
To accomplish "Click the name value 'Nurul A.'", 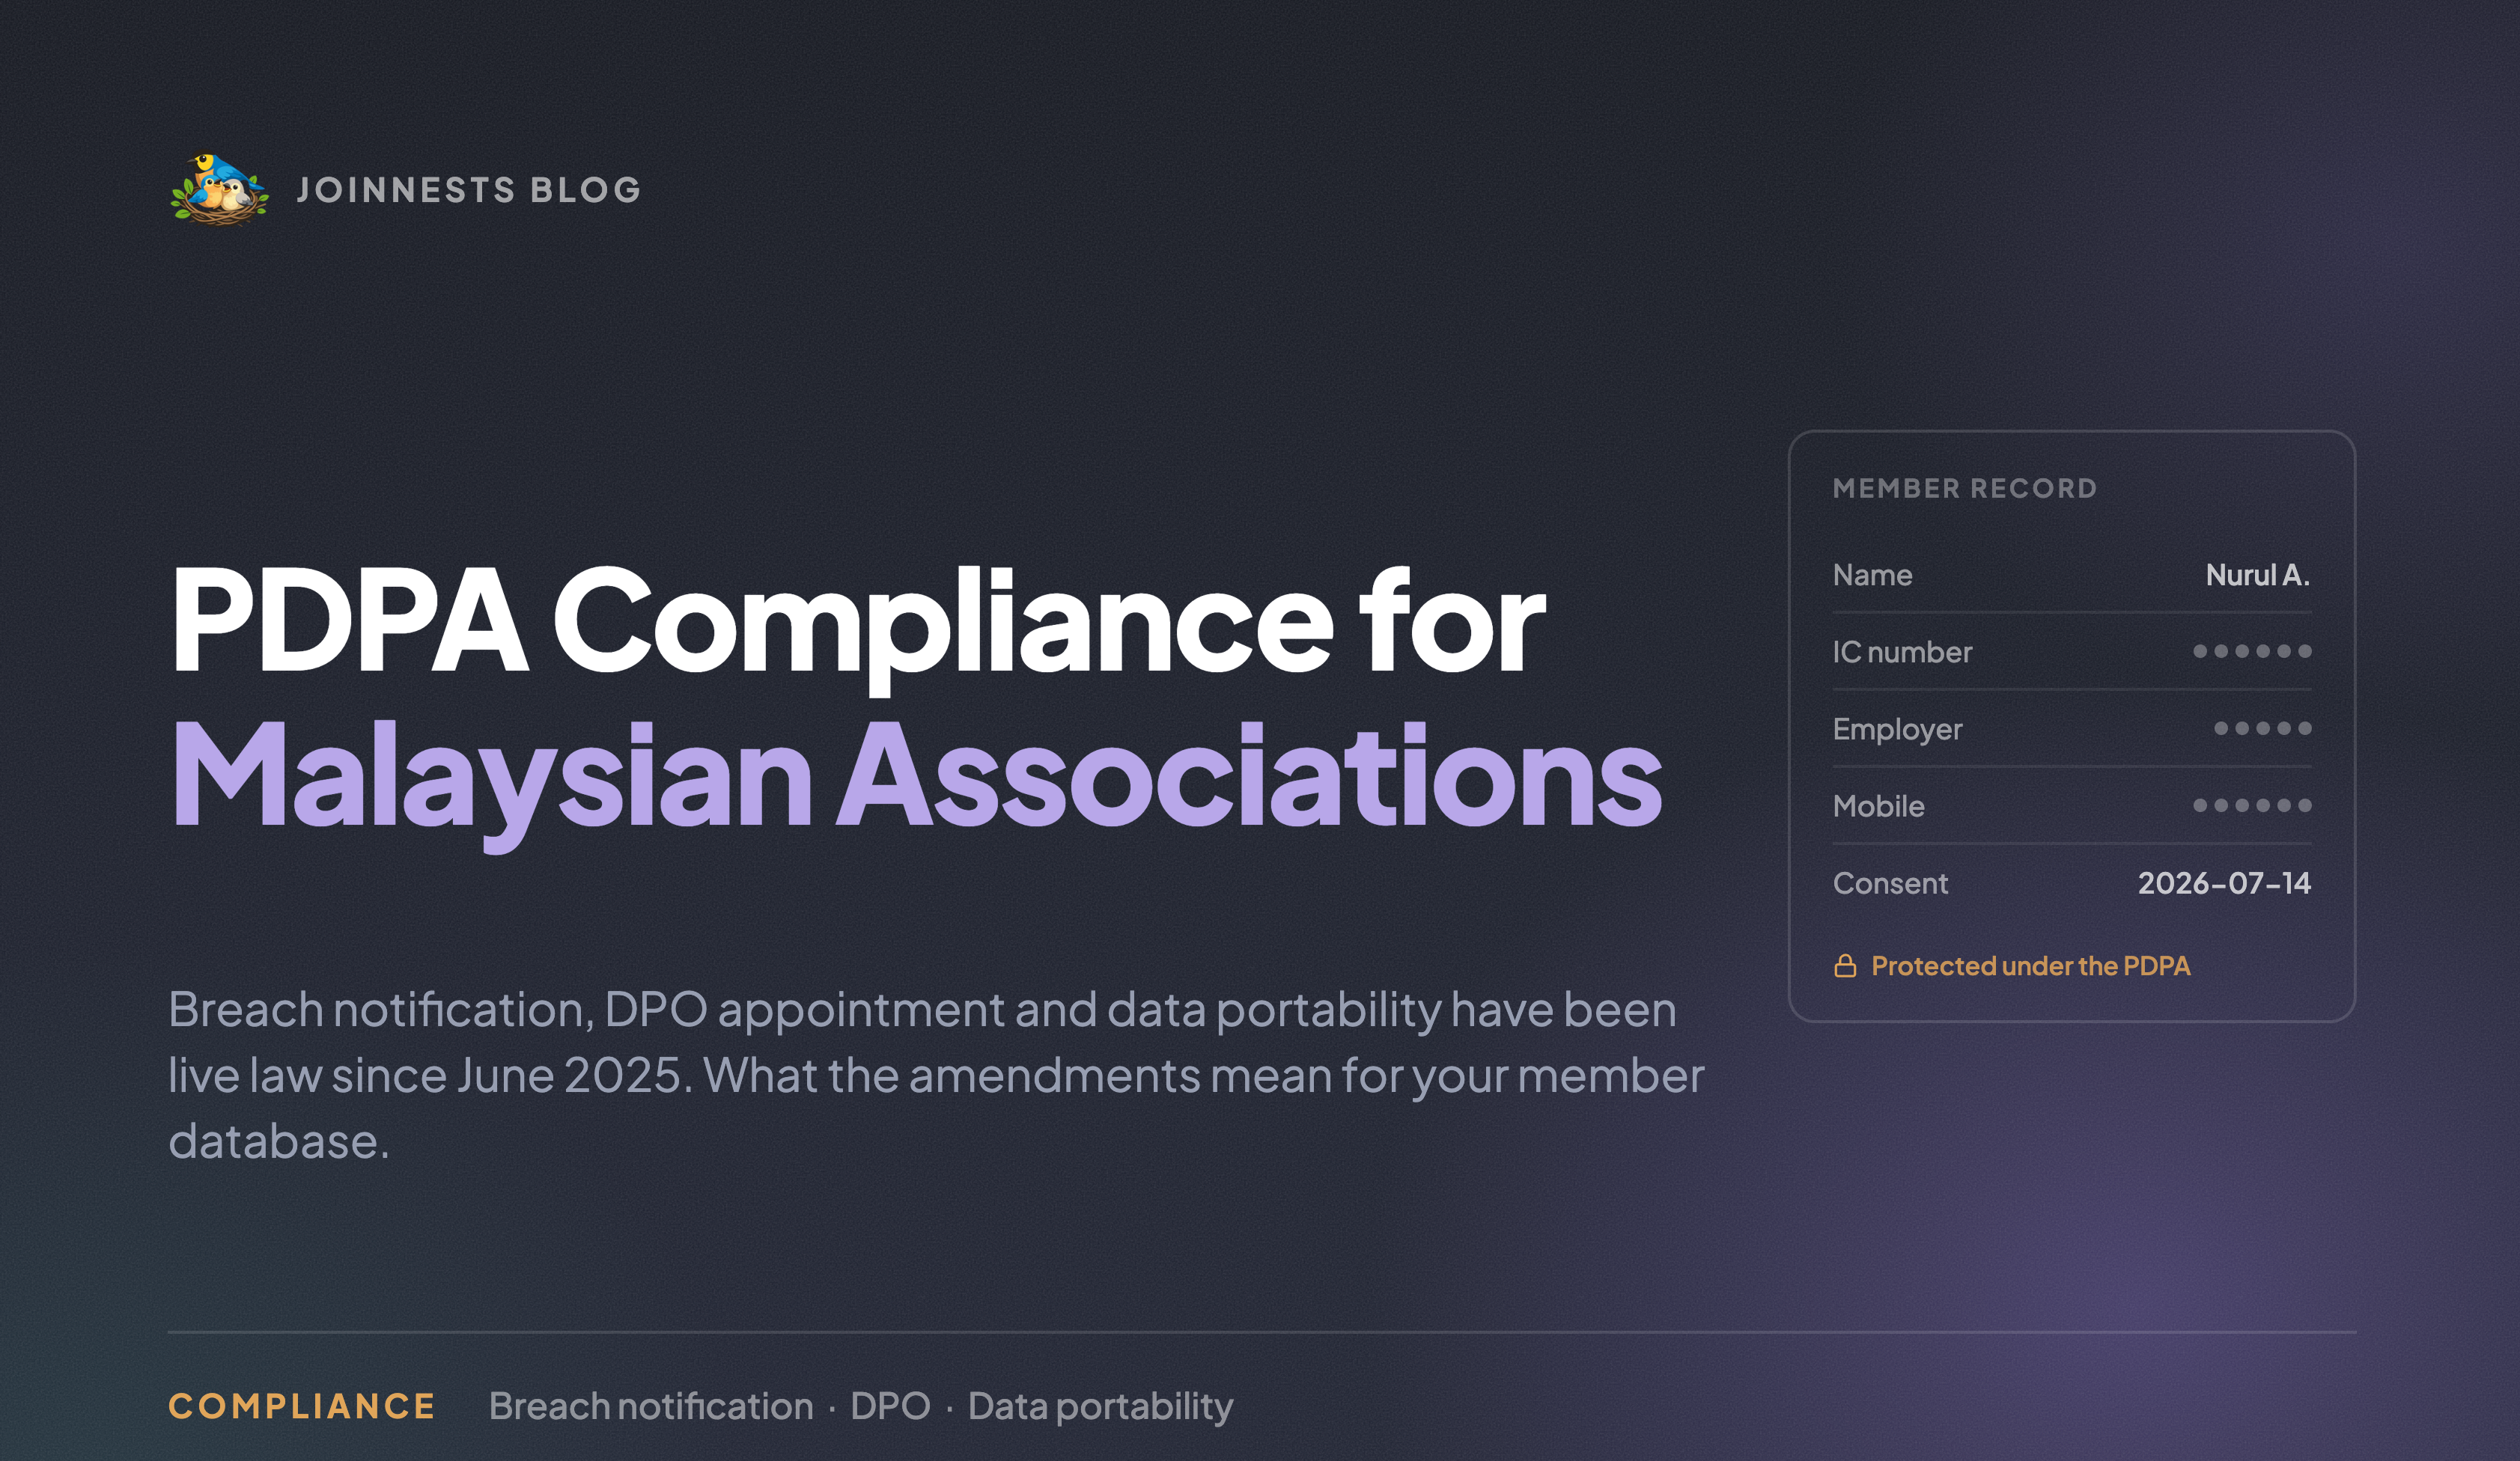I will coord(2258,575).
